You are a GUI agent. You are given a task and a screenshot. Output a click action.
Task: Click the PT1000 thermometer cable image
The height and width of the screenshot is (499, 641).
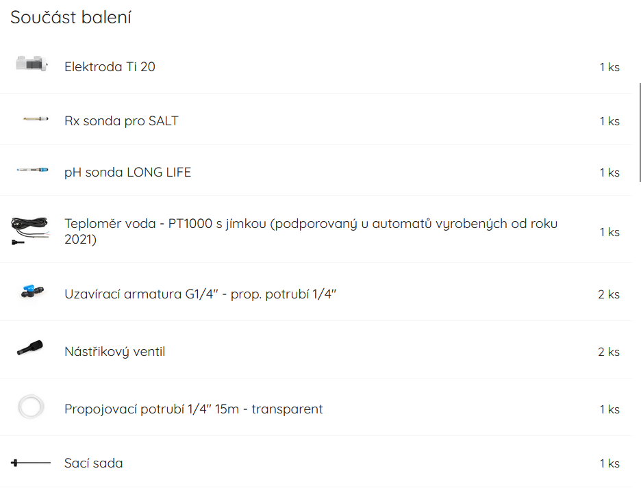30,231
